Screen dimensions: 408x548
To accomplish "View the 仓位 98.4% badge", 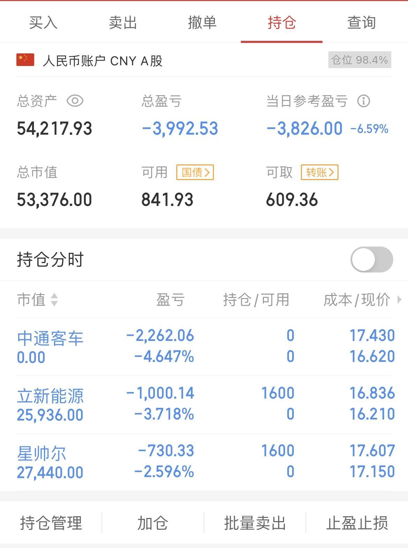I will (359, 60).
